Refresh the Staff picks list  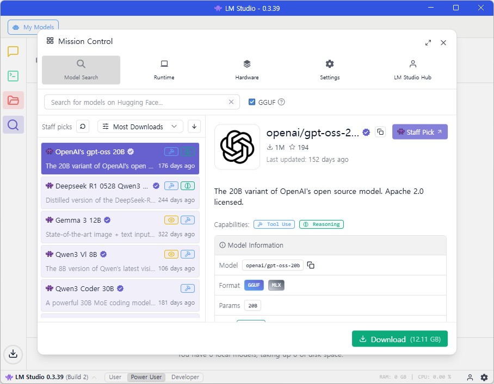83,127
